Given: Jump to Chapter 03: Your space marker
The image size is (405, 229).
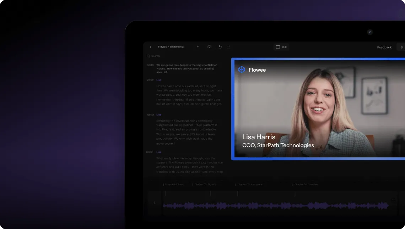Looking at the screenshot, I should (249, 184).
